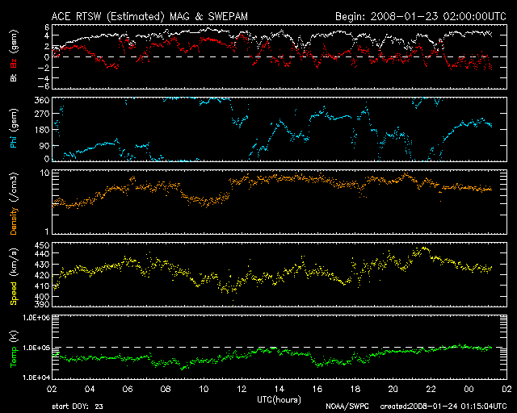Click the "1.0E+05" tick label on Temp axis
Screen dimensions: 517x413
tap(36, 348)
